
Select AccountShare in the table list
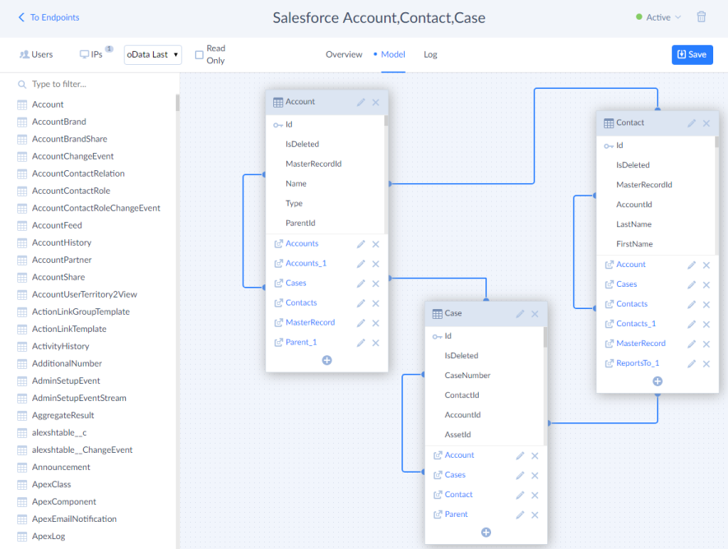pyautogui.click(x=58, y=277)
